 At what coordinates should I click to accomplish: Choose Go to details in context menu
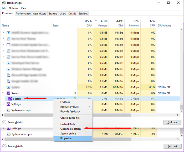coord(73,124)
